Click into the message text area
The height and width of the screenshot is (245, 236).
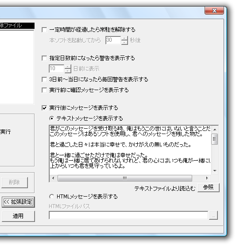coord(130,150)
